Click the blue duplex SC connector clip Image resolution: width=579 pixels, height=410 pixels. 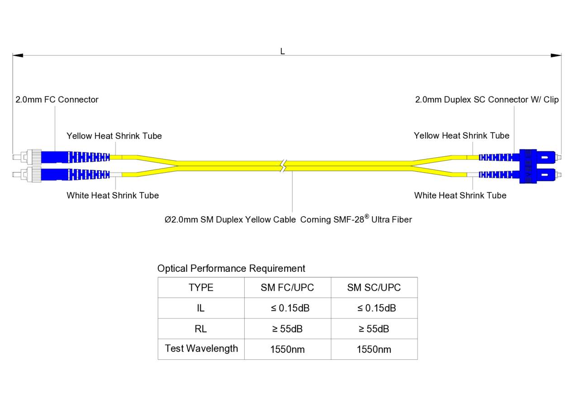click(527, 166)
